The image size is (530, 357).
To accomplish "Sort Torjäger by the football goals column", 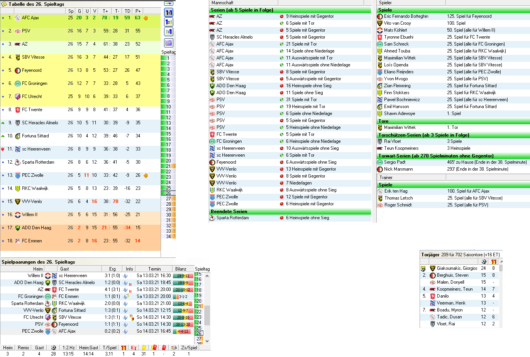I will [484, 262].
